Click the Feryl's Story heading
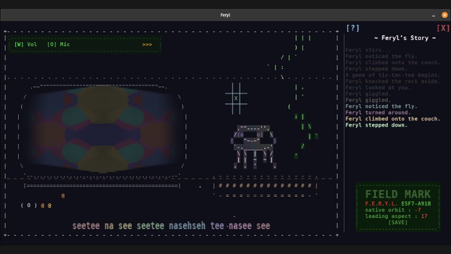451x254 pixels. (405, 38)
